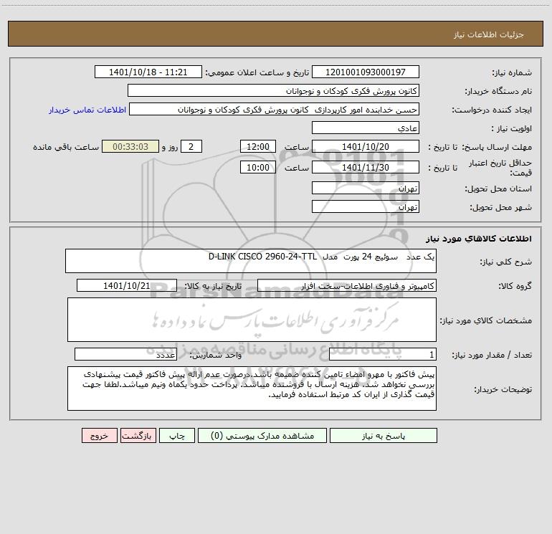Click the announcement date field 1401/10/18 - 11:21
Viewport: 552px width, 534px height.
click(148, 72)
